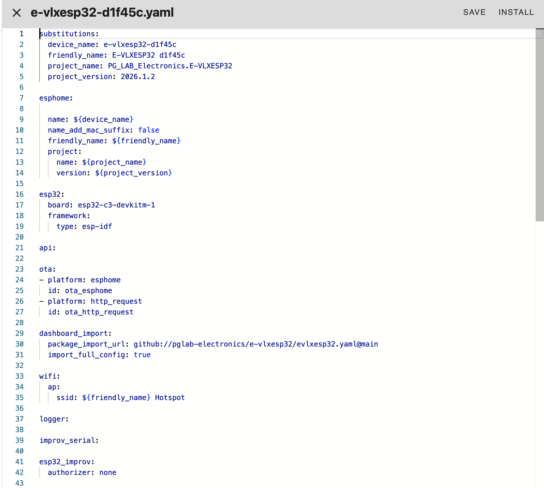The height and width of the screenshot is (488, 544).
Task: Click the ap: key on line 34
Action: [x=54, y=387]
